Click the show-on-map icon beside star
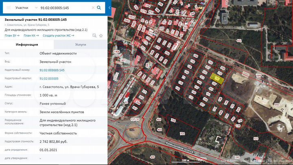293x165 pixels. pos(94,35)
